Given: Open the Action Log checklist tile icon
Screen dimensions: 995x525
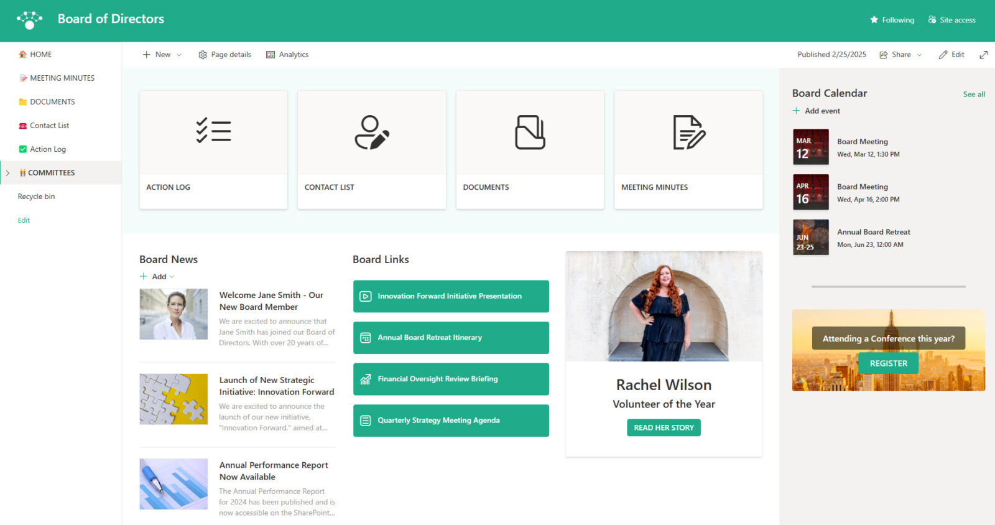Looking at the screenshot, I should pyautogui.click(x=213, y=131).
